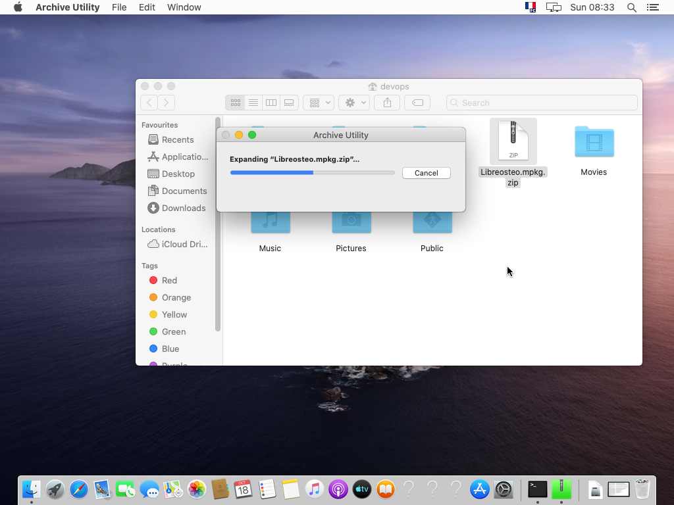Viewport: 674px width, 505px height.
Task: Launch Safari from the Dock
Action: [79, 489]
